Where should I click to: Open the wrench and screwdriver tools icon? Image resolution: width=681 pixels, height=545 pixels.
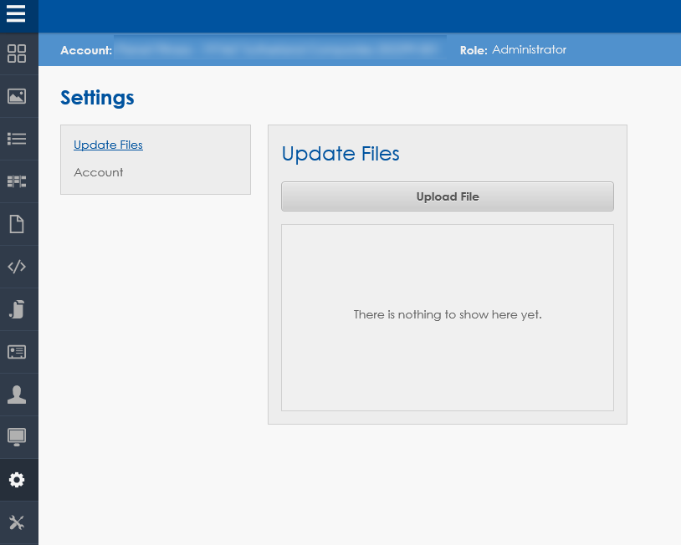click(17, 522)
